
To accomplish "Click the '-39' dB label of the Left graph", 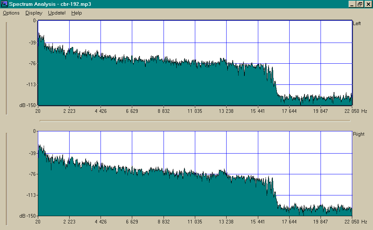I will click(32, 43).
